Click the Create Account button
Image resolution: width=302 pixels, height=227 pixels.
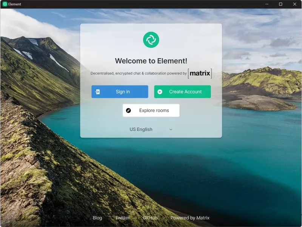(182, 92)
